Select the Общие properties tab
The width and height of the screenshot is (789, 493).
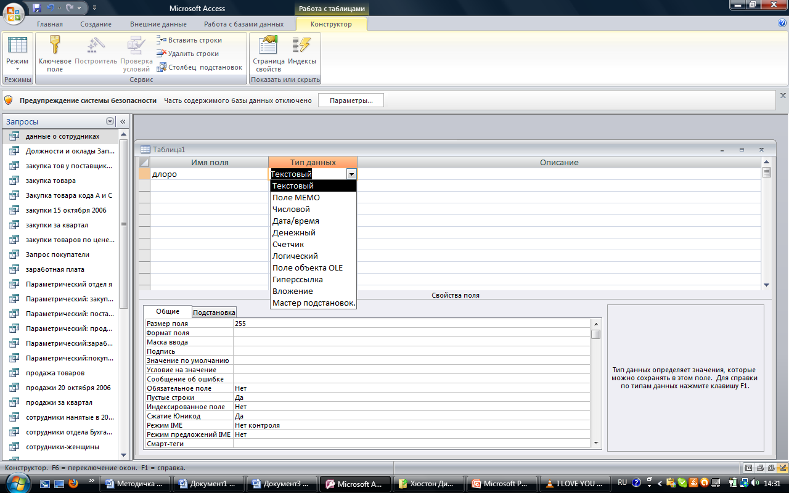(168, 311)
